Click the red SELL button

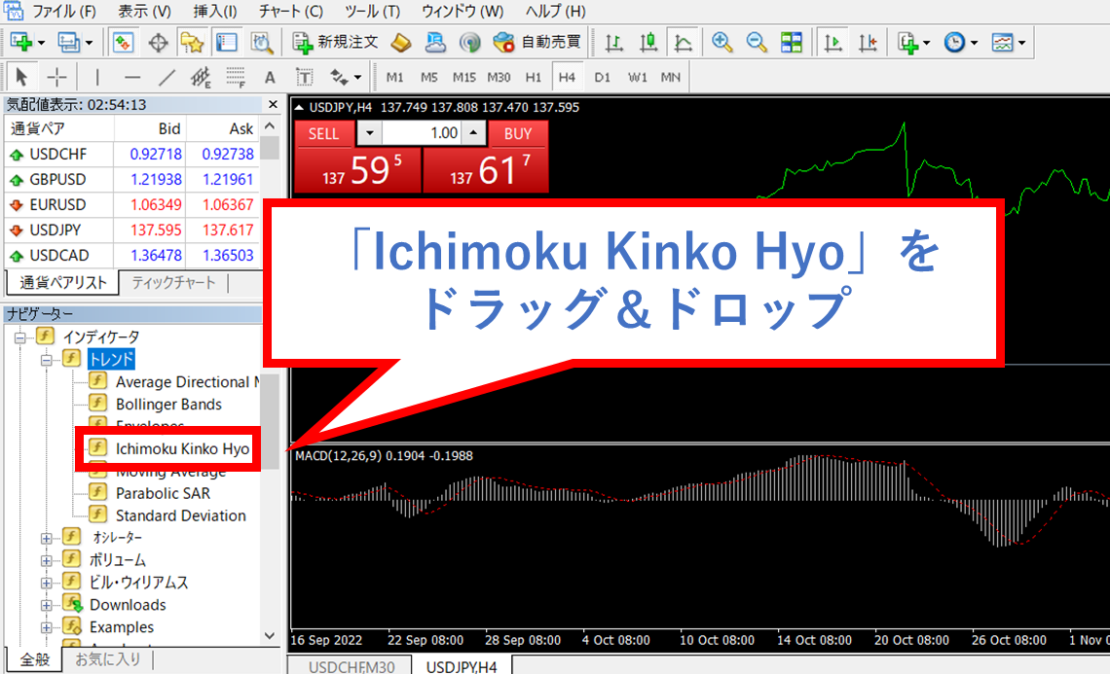tap(323, 133)
